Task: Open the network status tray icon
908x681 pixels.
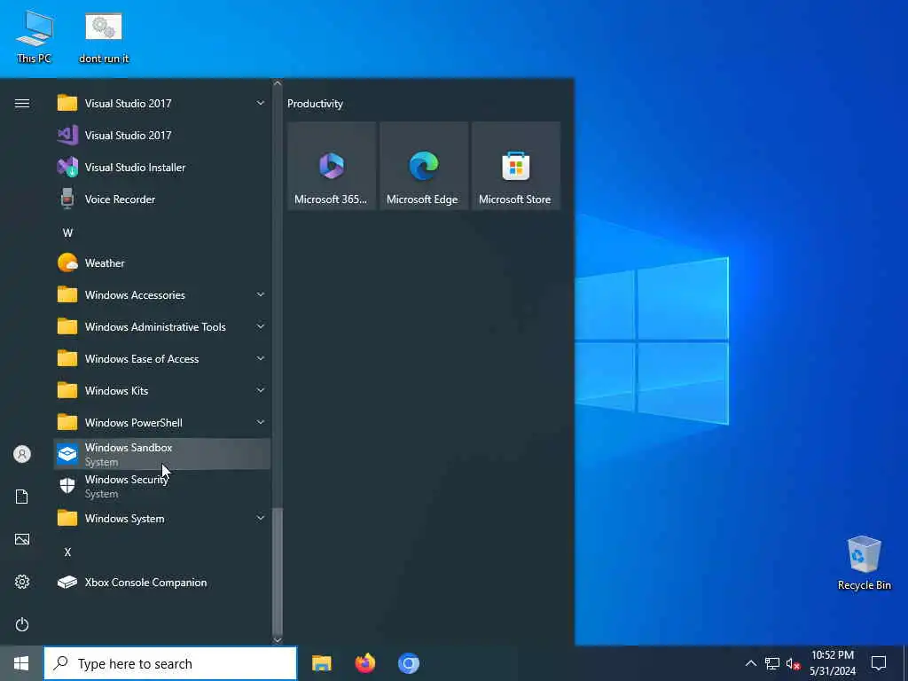Action: [772, 663]
